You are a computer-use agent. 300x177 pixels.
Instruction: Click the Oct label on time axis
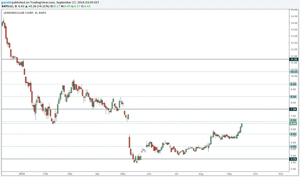pos(255,174)
